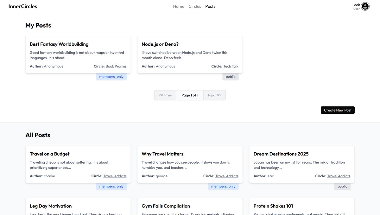Click the Next pagination button
The height and width of the screenshot is (215, 380).
tap(214, 95)
